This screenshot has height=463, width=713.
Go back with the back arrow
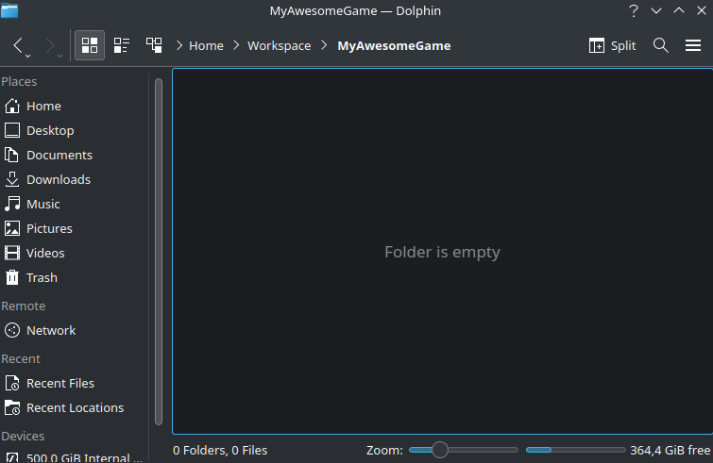pyautogui.click(x=18, y=45)
